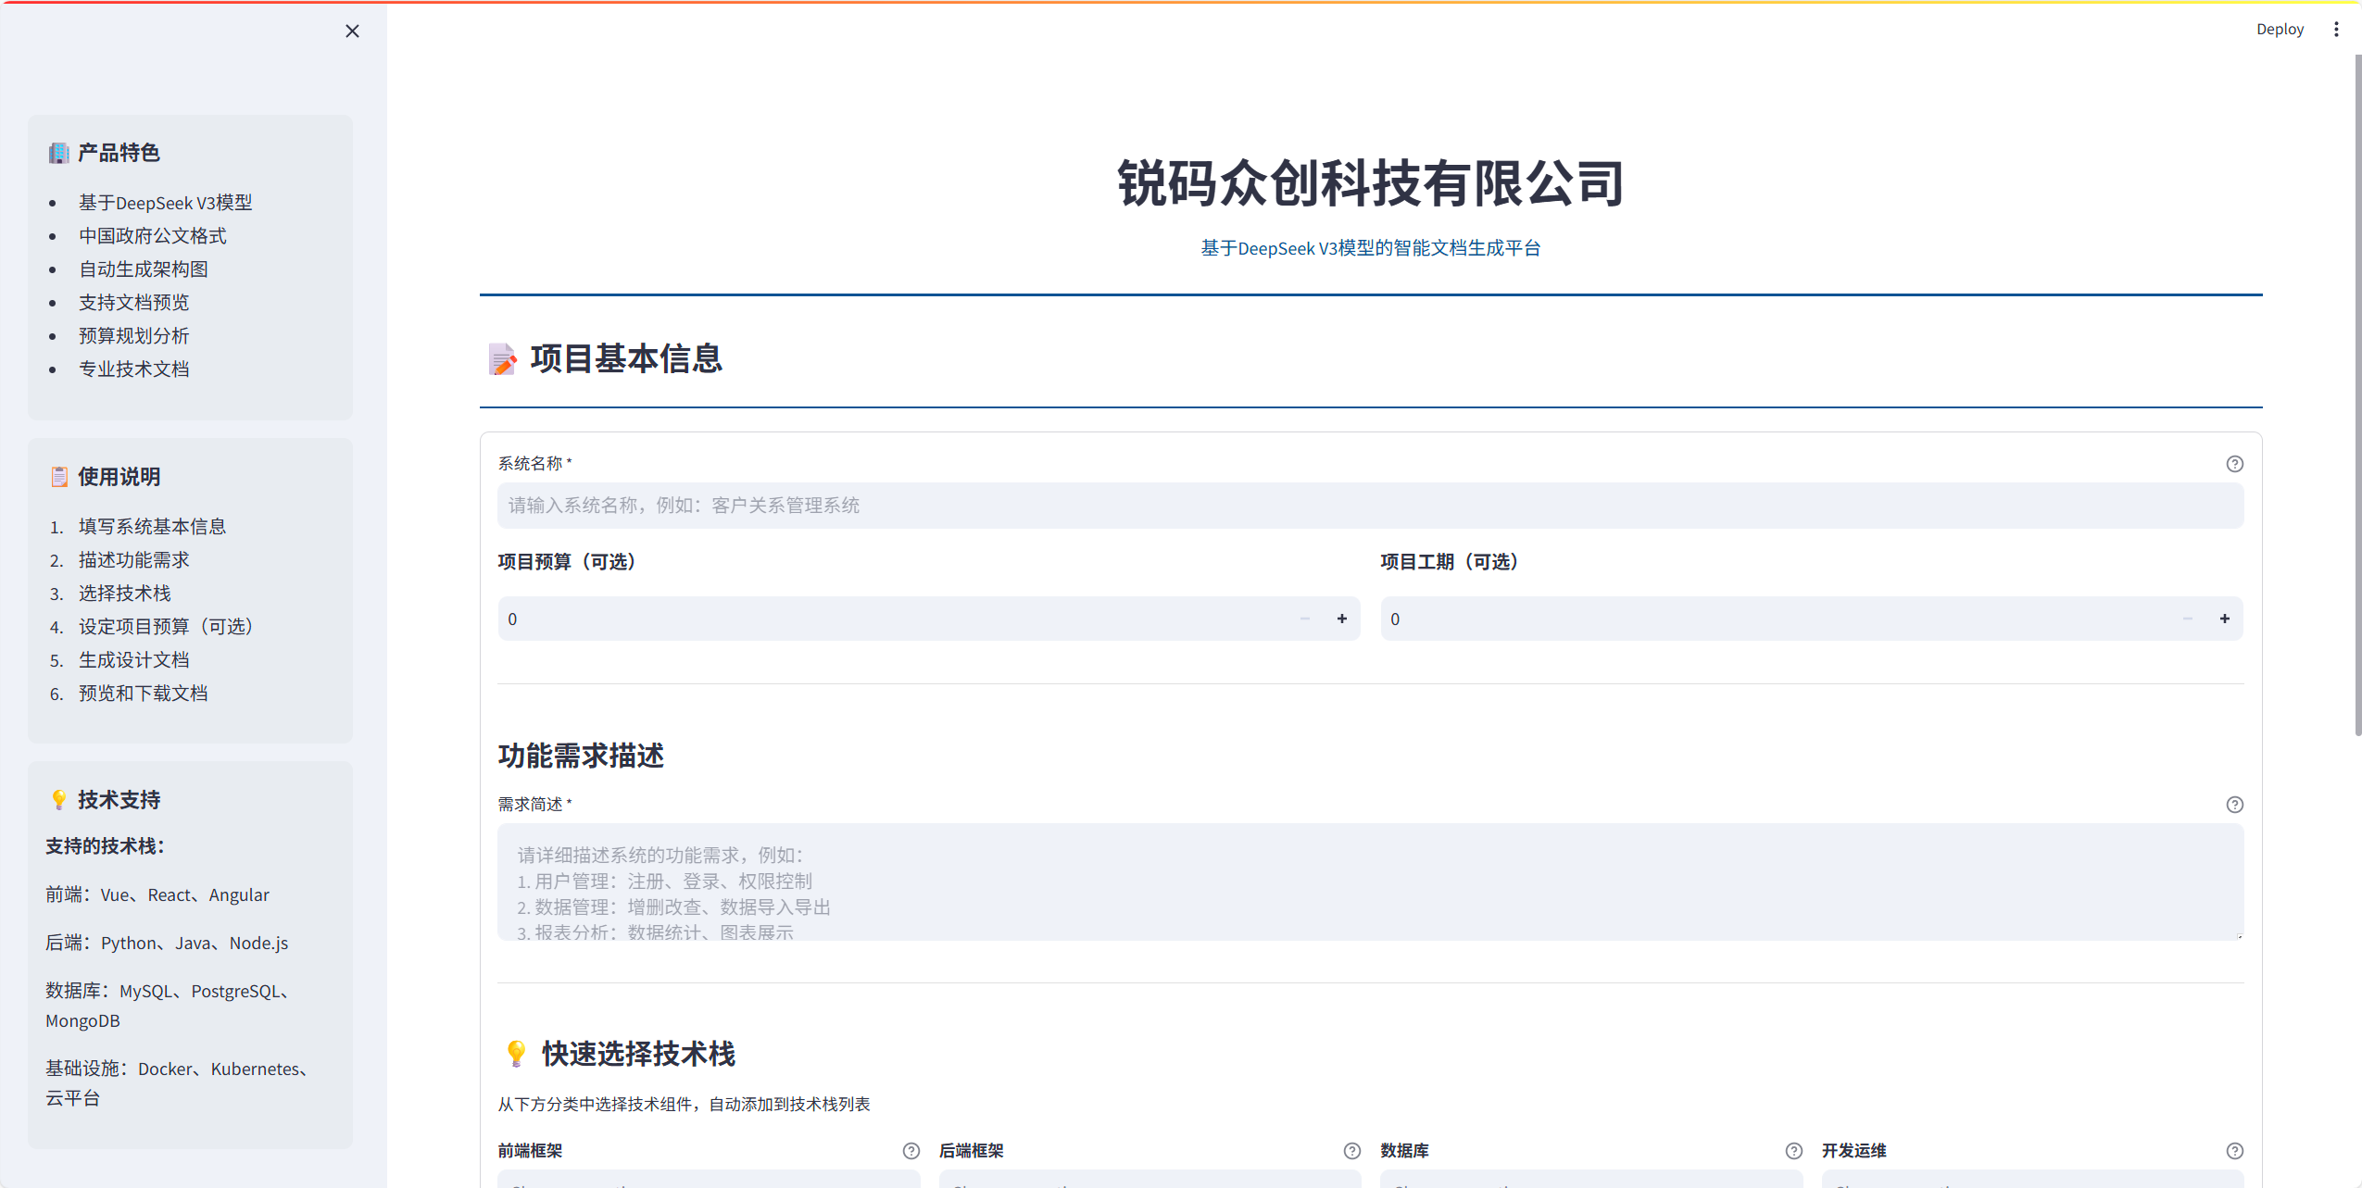Screen dimensions: 2362x1188
Task: Click the Deploy button
Action: [2280, 30]
